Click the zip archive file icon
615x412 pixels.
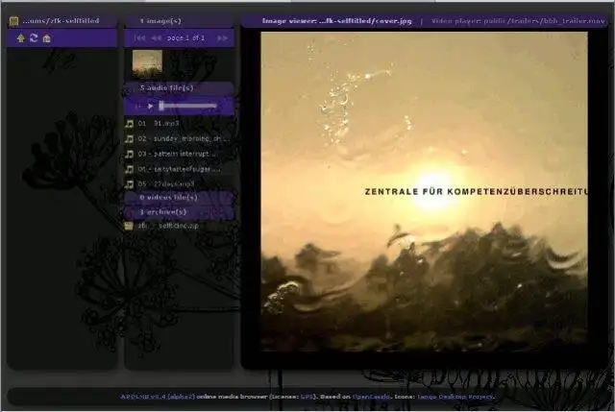[x=129, y=226]
